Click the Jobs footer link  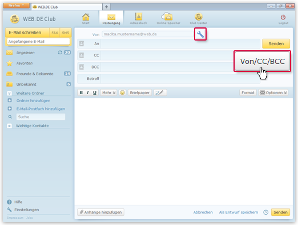point(30,218)
